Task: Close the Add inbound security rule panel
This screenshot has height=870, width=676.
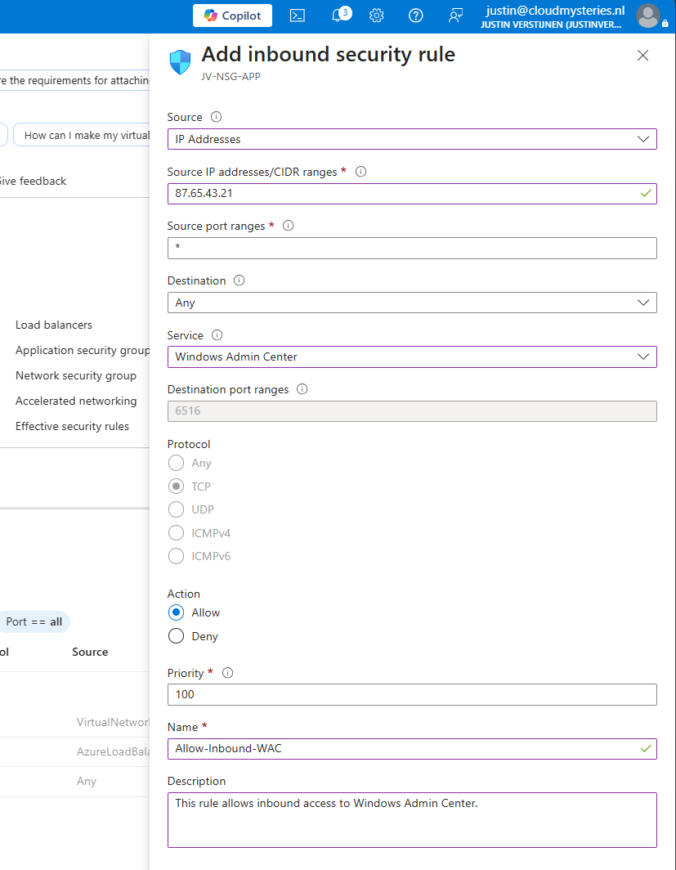Action: click(x=642, y=56)
